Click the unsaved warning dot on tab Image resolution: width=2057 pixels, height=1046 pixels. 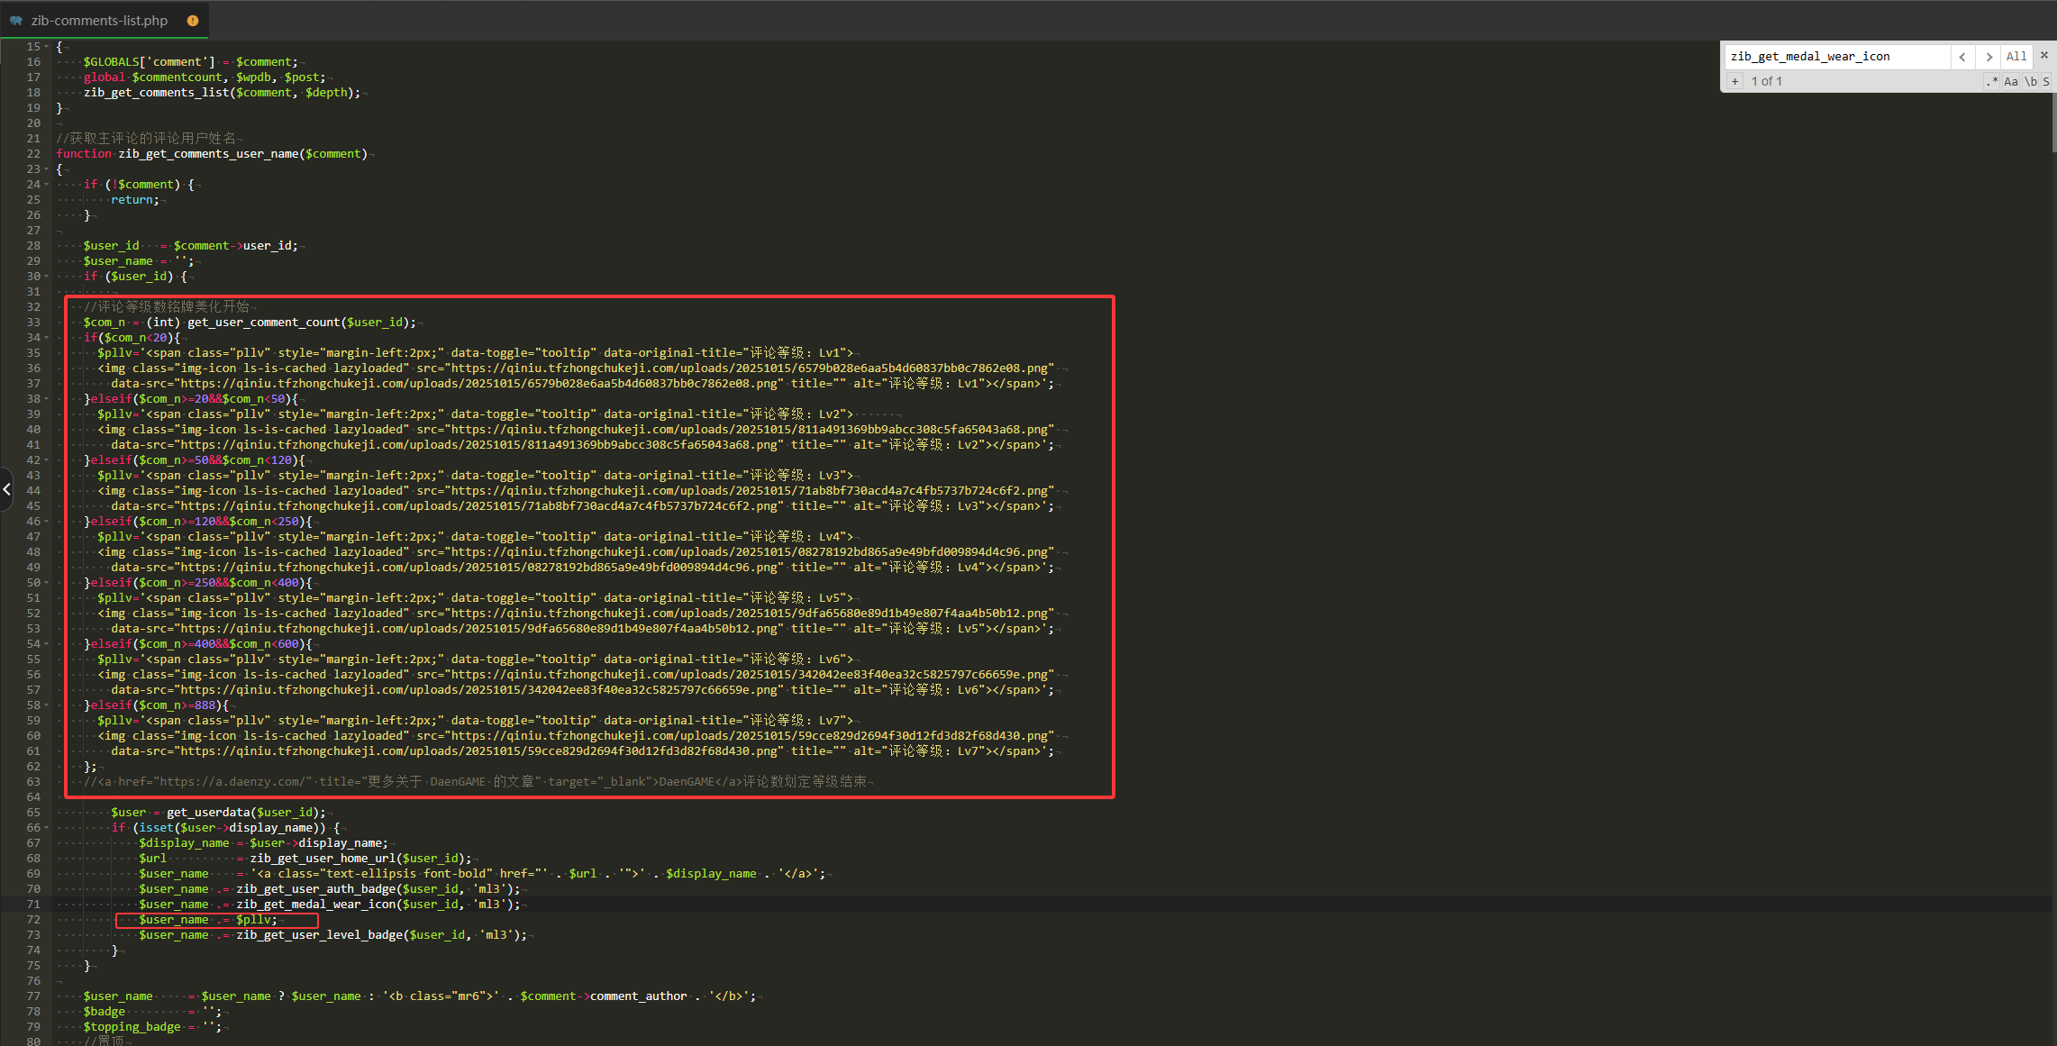pyautogui.click(x=193, y=20)
